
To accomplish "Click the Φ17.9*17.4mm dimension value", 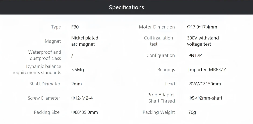I will [x=202, y=27].
